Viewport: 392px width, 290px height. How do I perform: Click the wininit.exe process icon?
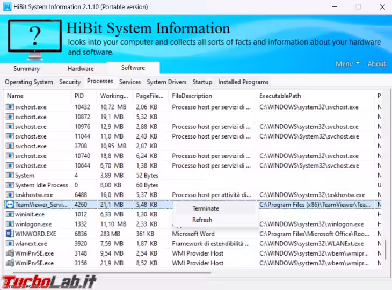(x=9, y=214)
